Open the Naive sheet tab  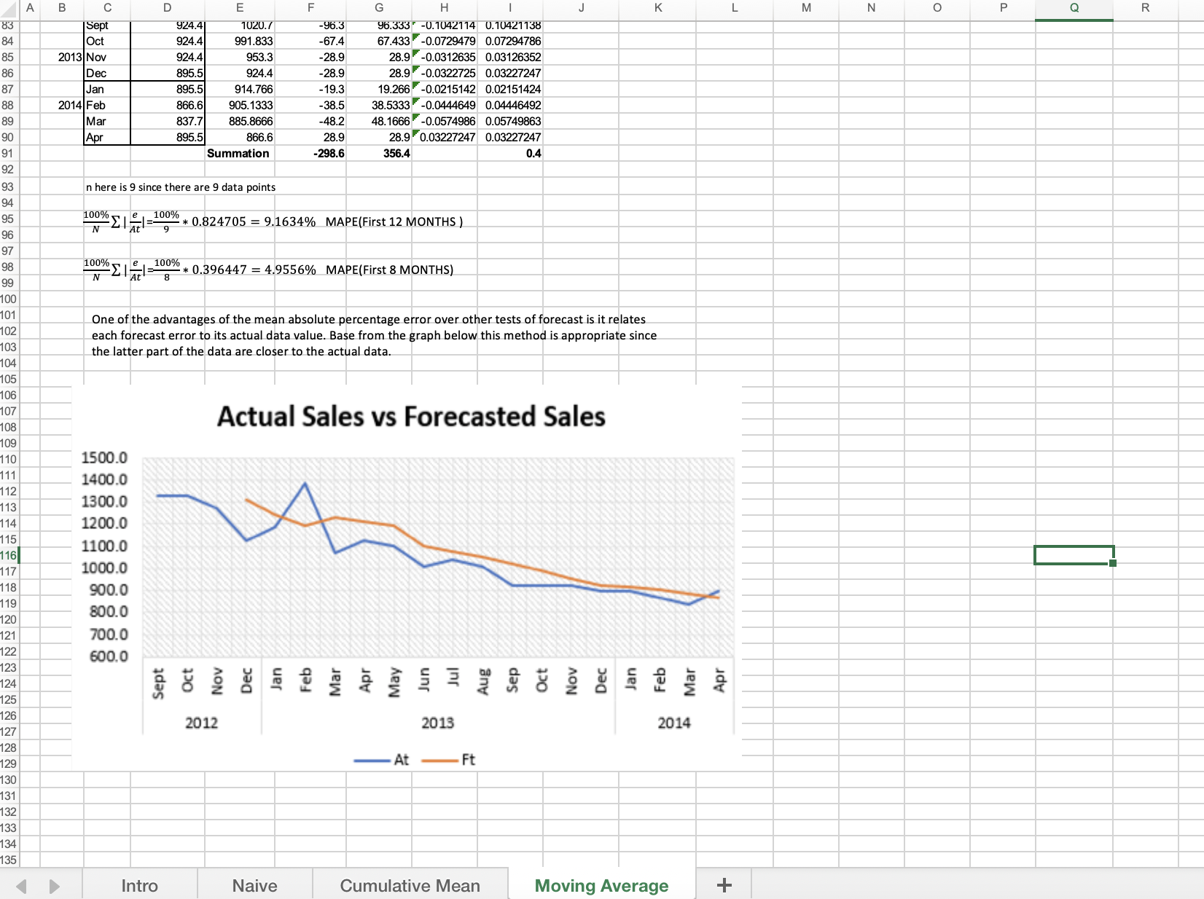(254, 885)
